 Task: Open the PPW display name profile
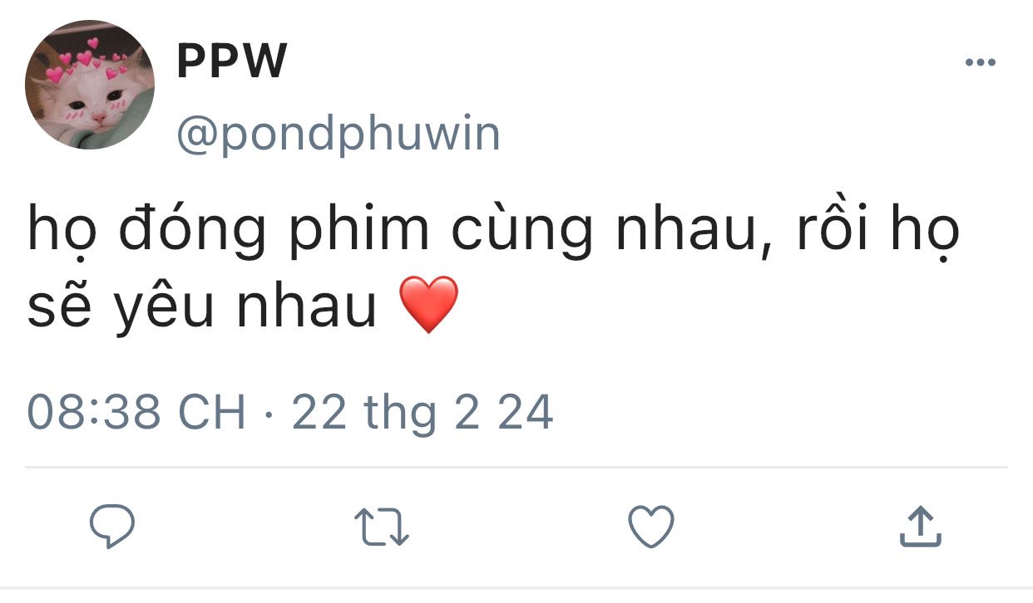click(x=232, y=61)
